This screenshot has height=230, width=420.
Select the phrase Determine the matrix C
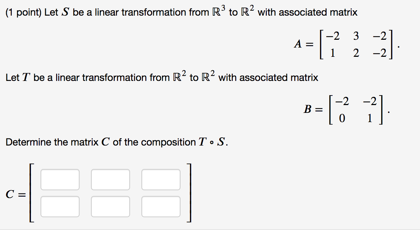pyautogui.click(x=57, y=142)
